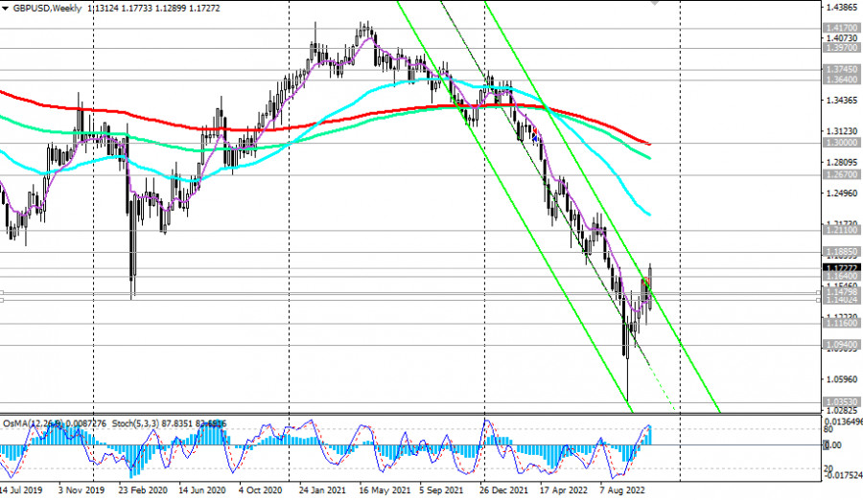
Task: Click the 1.0940 price level label
Action: click(x=839, y=344)
